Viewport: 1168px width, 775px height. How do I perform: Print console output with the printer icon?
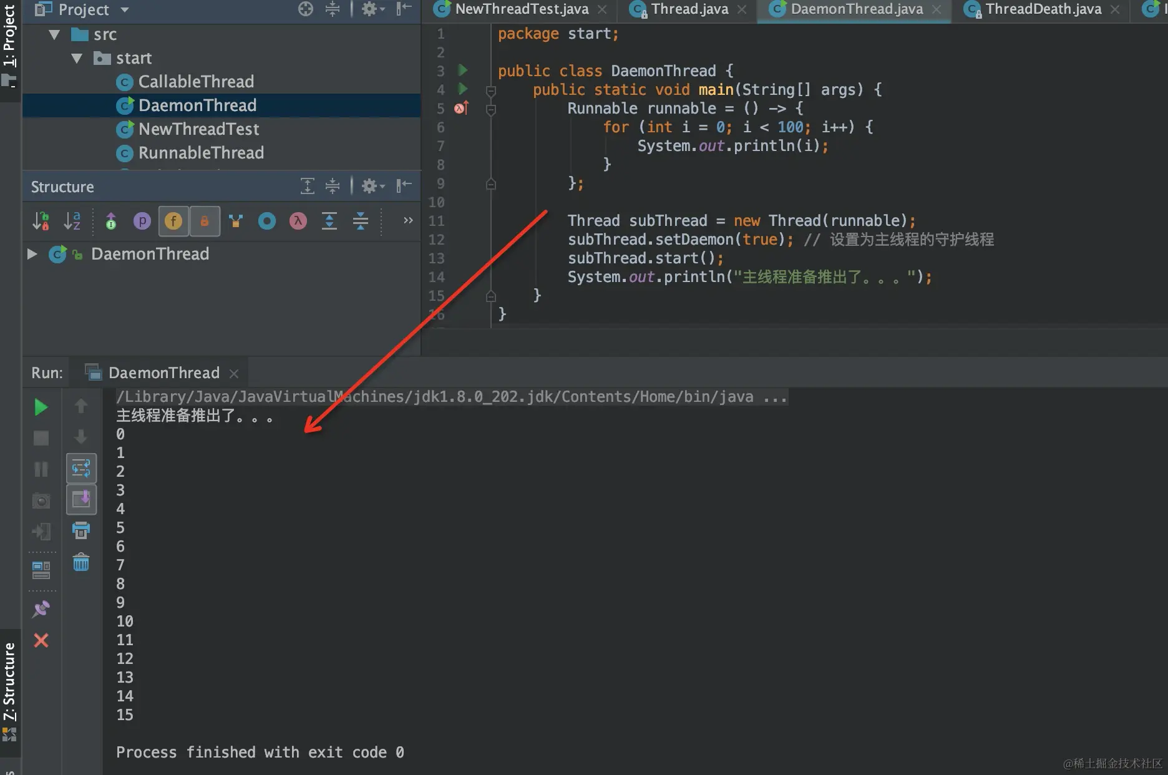(81, 530)
